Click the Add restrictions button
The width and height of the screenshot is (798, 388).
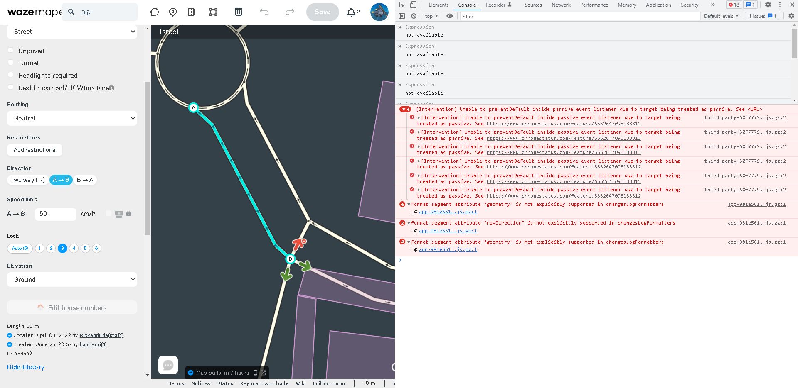point(34,150)
